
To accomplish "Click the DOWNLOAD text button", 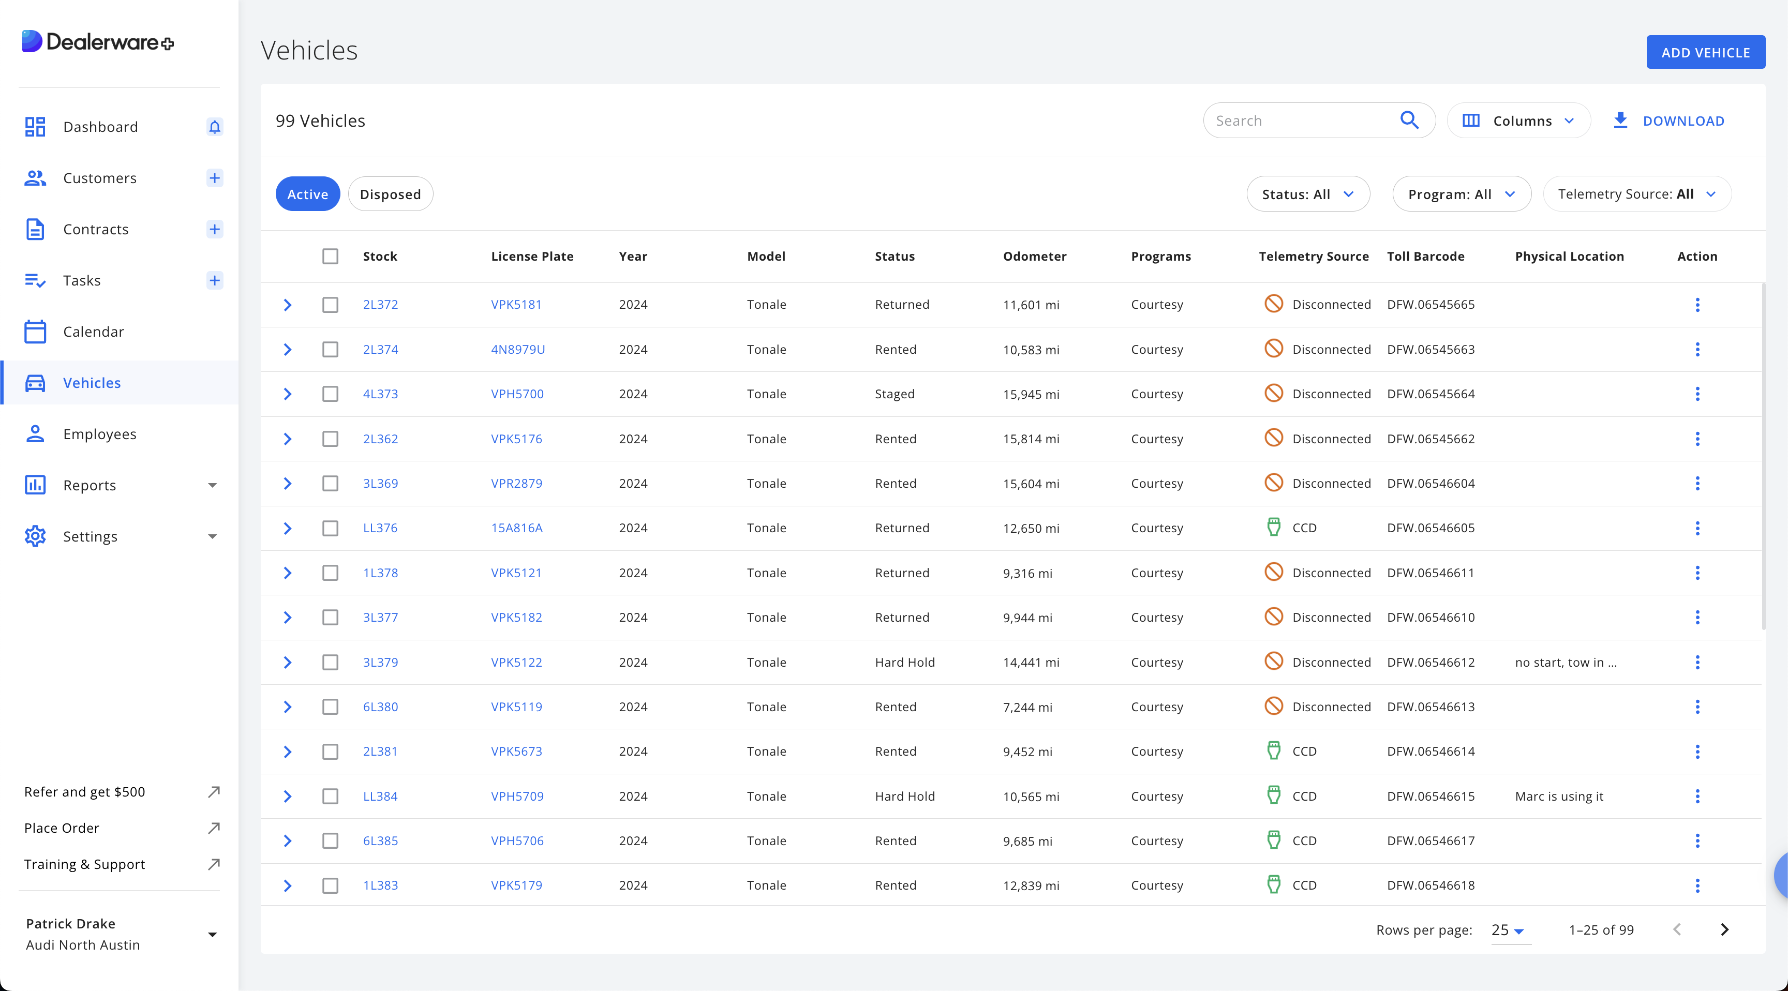I will [1683, 121].
